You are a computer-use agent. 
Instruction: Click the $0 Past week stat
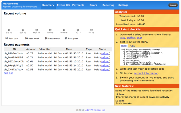pyautogui.click(x=32, y=39)
